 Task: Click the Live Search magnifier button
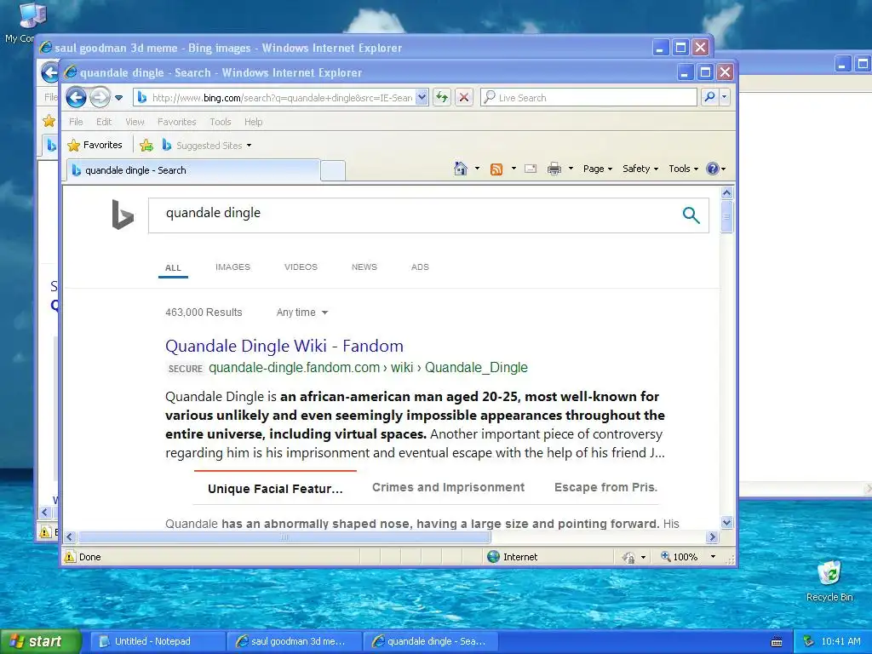pyautogui.click(x=709, y=97)
